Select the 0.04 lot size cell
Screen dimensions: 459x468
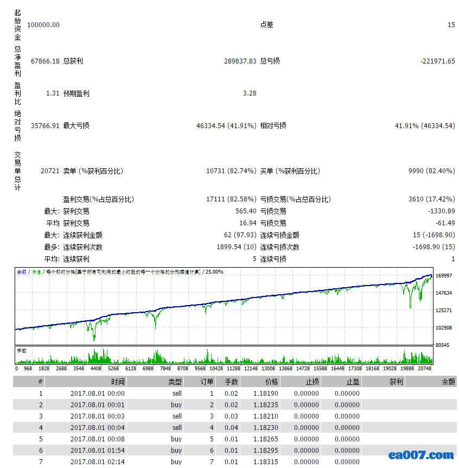point(231,428)
